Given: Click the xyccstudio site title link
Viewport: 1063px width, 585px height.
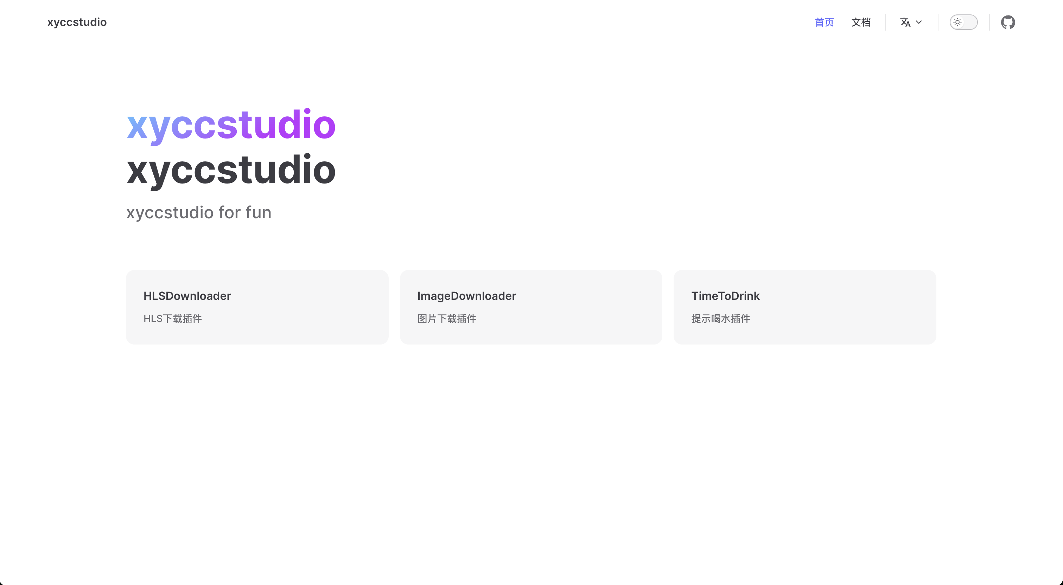Looking at the screenshot, I should pos(77,22).
